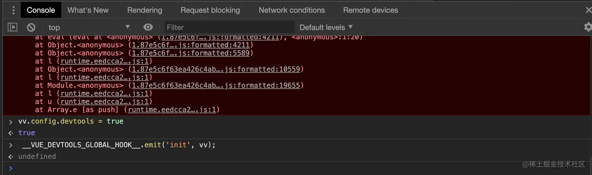
Task: Select the Remote devices tab
Action: [x=370, y=10]
